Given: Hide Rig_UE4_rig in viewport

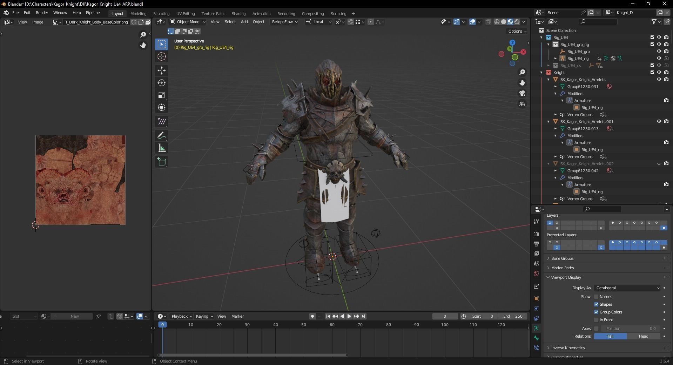Looking at the screenshot, I should point(659,58).
